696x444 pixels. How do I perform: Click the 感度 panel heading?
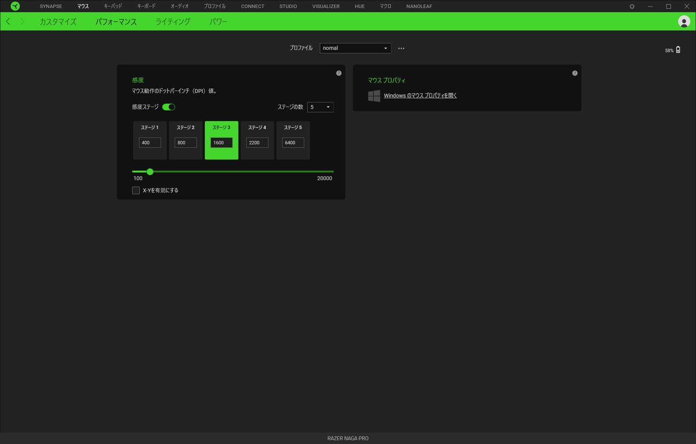137,80
